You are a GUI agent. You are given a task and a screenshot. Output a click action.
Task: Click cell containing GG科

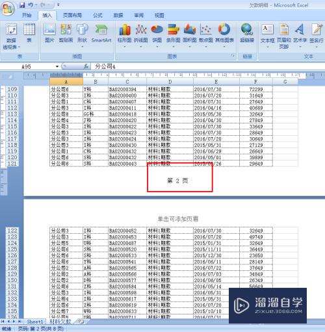(x=96, y=114)
